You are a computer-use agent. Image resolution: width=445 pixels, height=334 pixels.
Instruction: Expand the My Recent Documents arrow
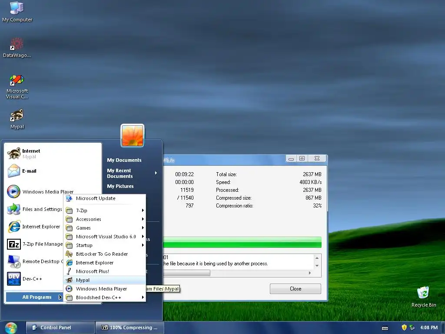point(156,173)
